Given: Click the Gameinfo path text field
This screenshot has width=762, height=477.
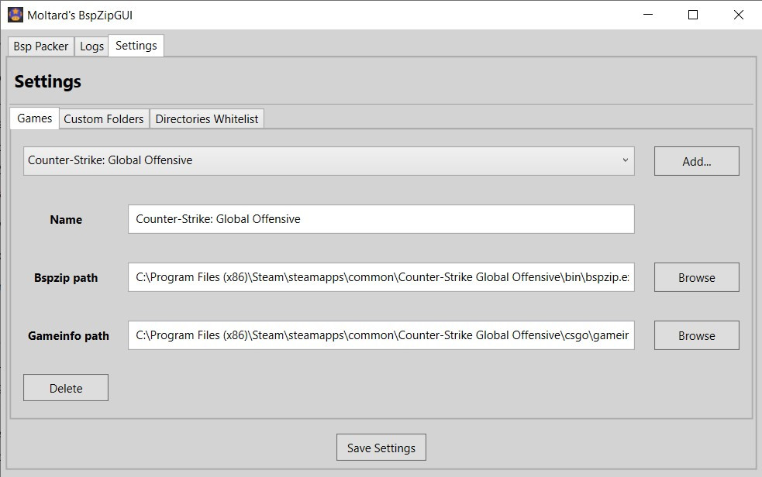Looking at the screenshot, I should click(381, 335).
